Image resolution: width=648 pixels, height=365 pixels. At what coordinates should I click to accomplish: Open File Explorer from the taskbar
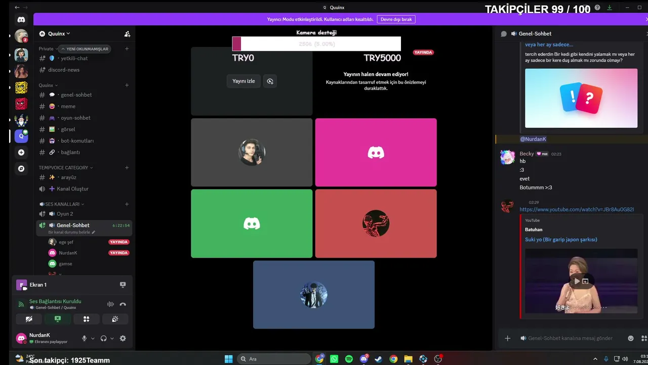[408, 359]
